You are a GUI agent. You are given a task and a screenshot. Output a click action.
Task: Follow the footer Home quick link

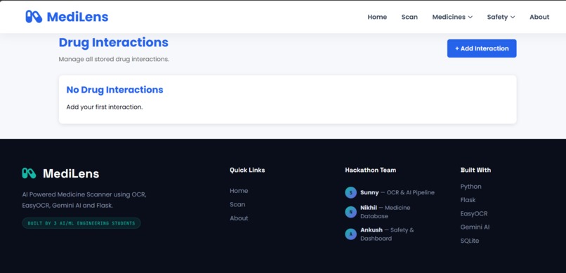(x=239, y=191)
